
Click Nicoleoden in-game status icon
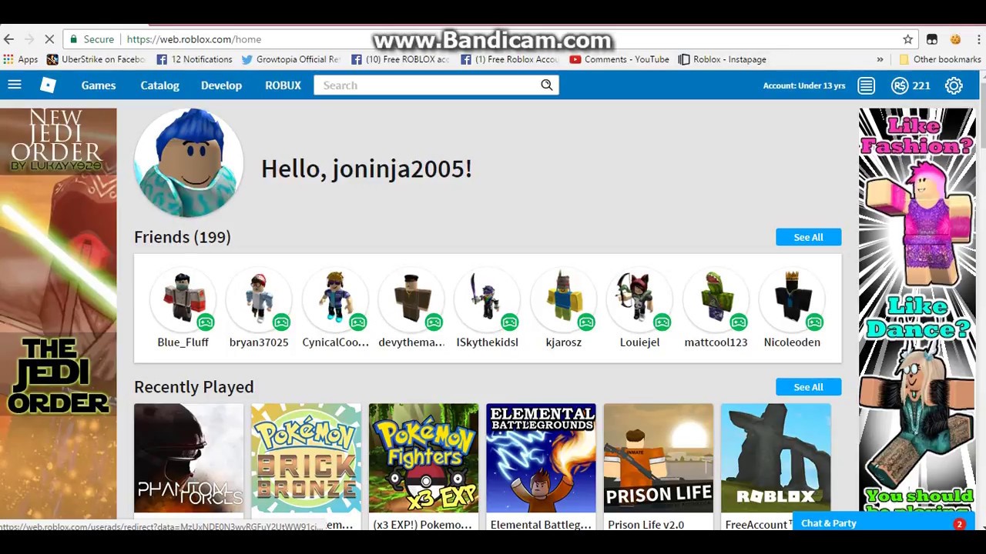point(815,322)
